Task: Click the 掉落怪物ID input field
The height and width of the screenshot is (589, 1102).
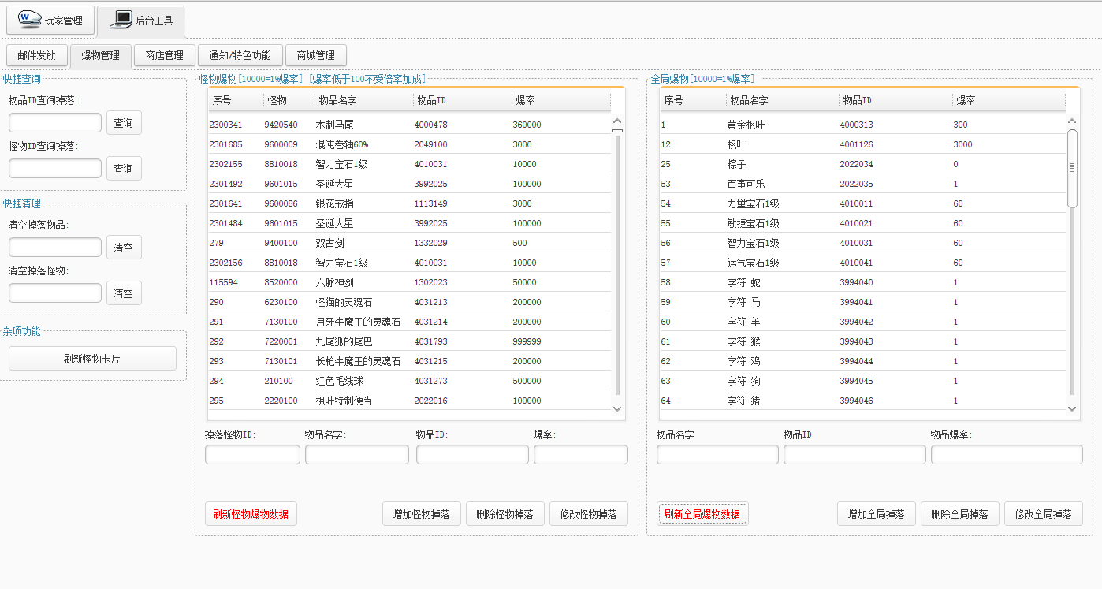Action: 252,454
